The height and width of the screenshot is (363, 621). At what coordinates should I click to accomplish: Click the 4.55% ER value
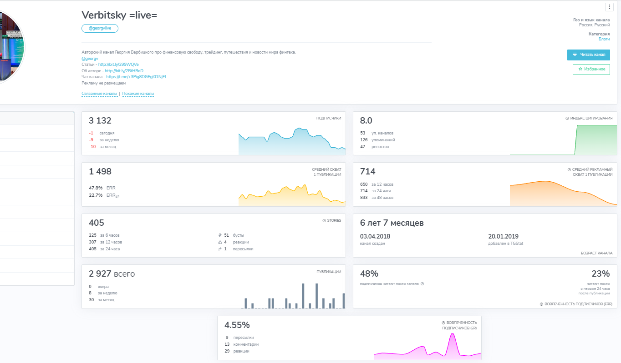pyautogui.click(x=237, y=325)
